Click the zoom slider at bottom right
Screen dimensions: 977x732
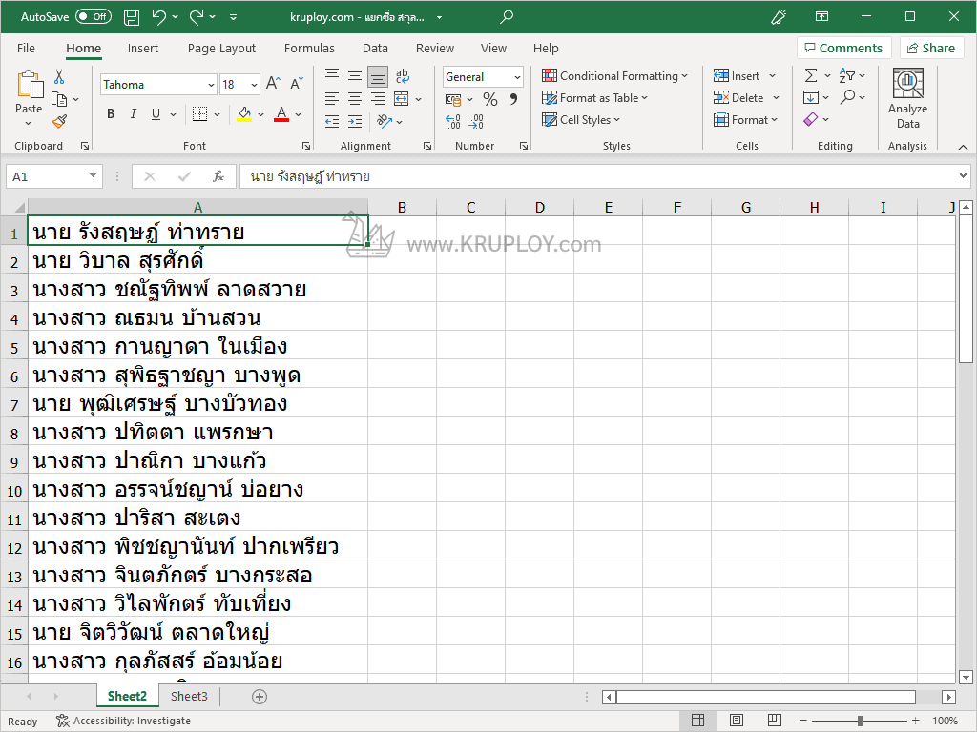tap(860, 721)
